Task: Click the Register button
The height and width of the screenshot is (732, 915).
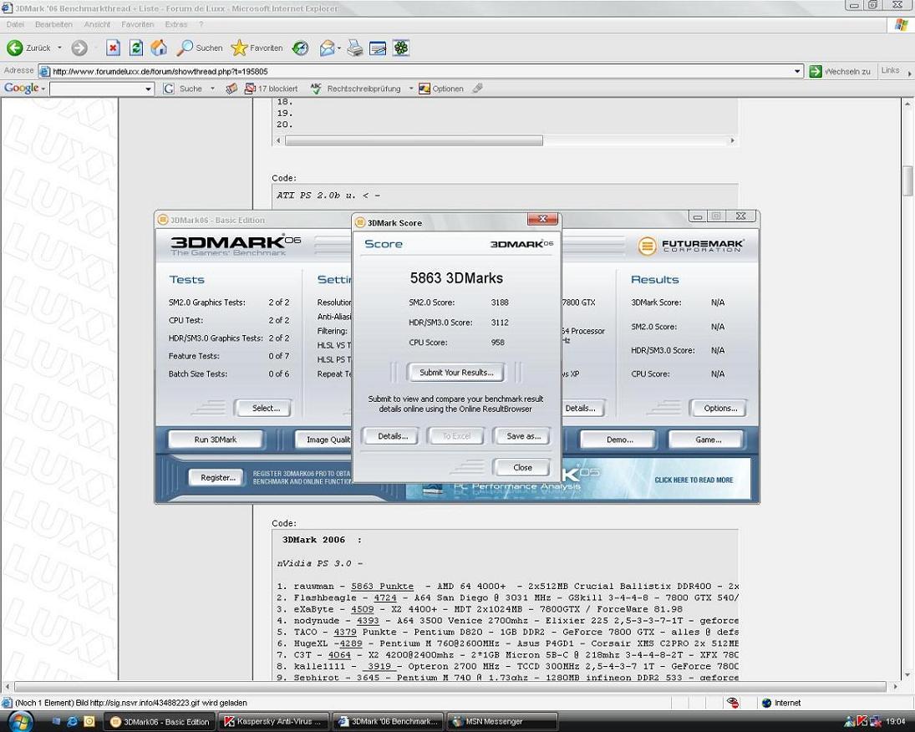Action: click(217, 477)
